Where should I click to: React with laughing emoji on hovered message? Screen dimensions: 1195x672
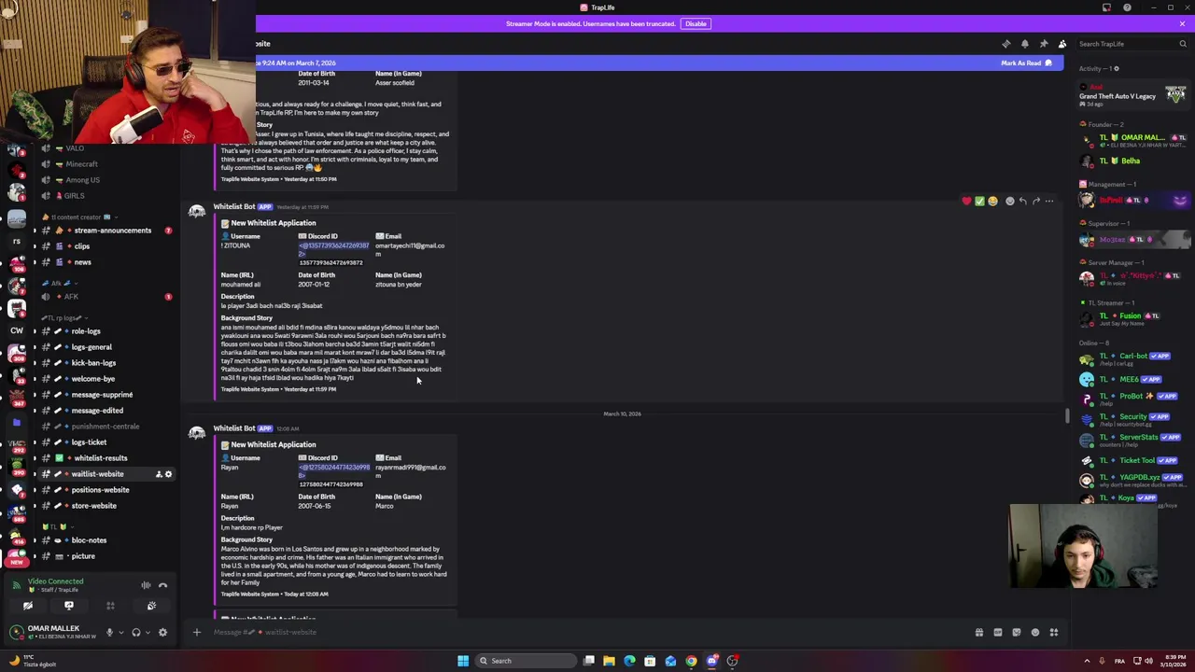tap(992, 201)
